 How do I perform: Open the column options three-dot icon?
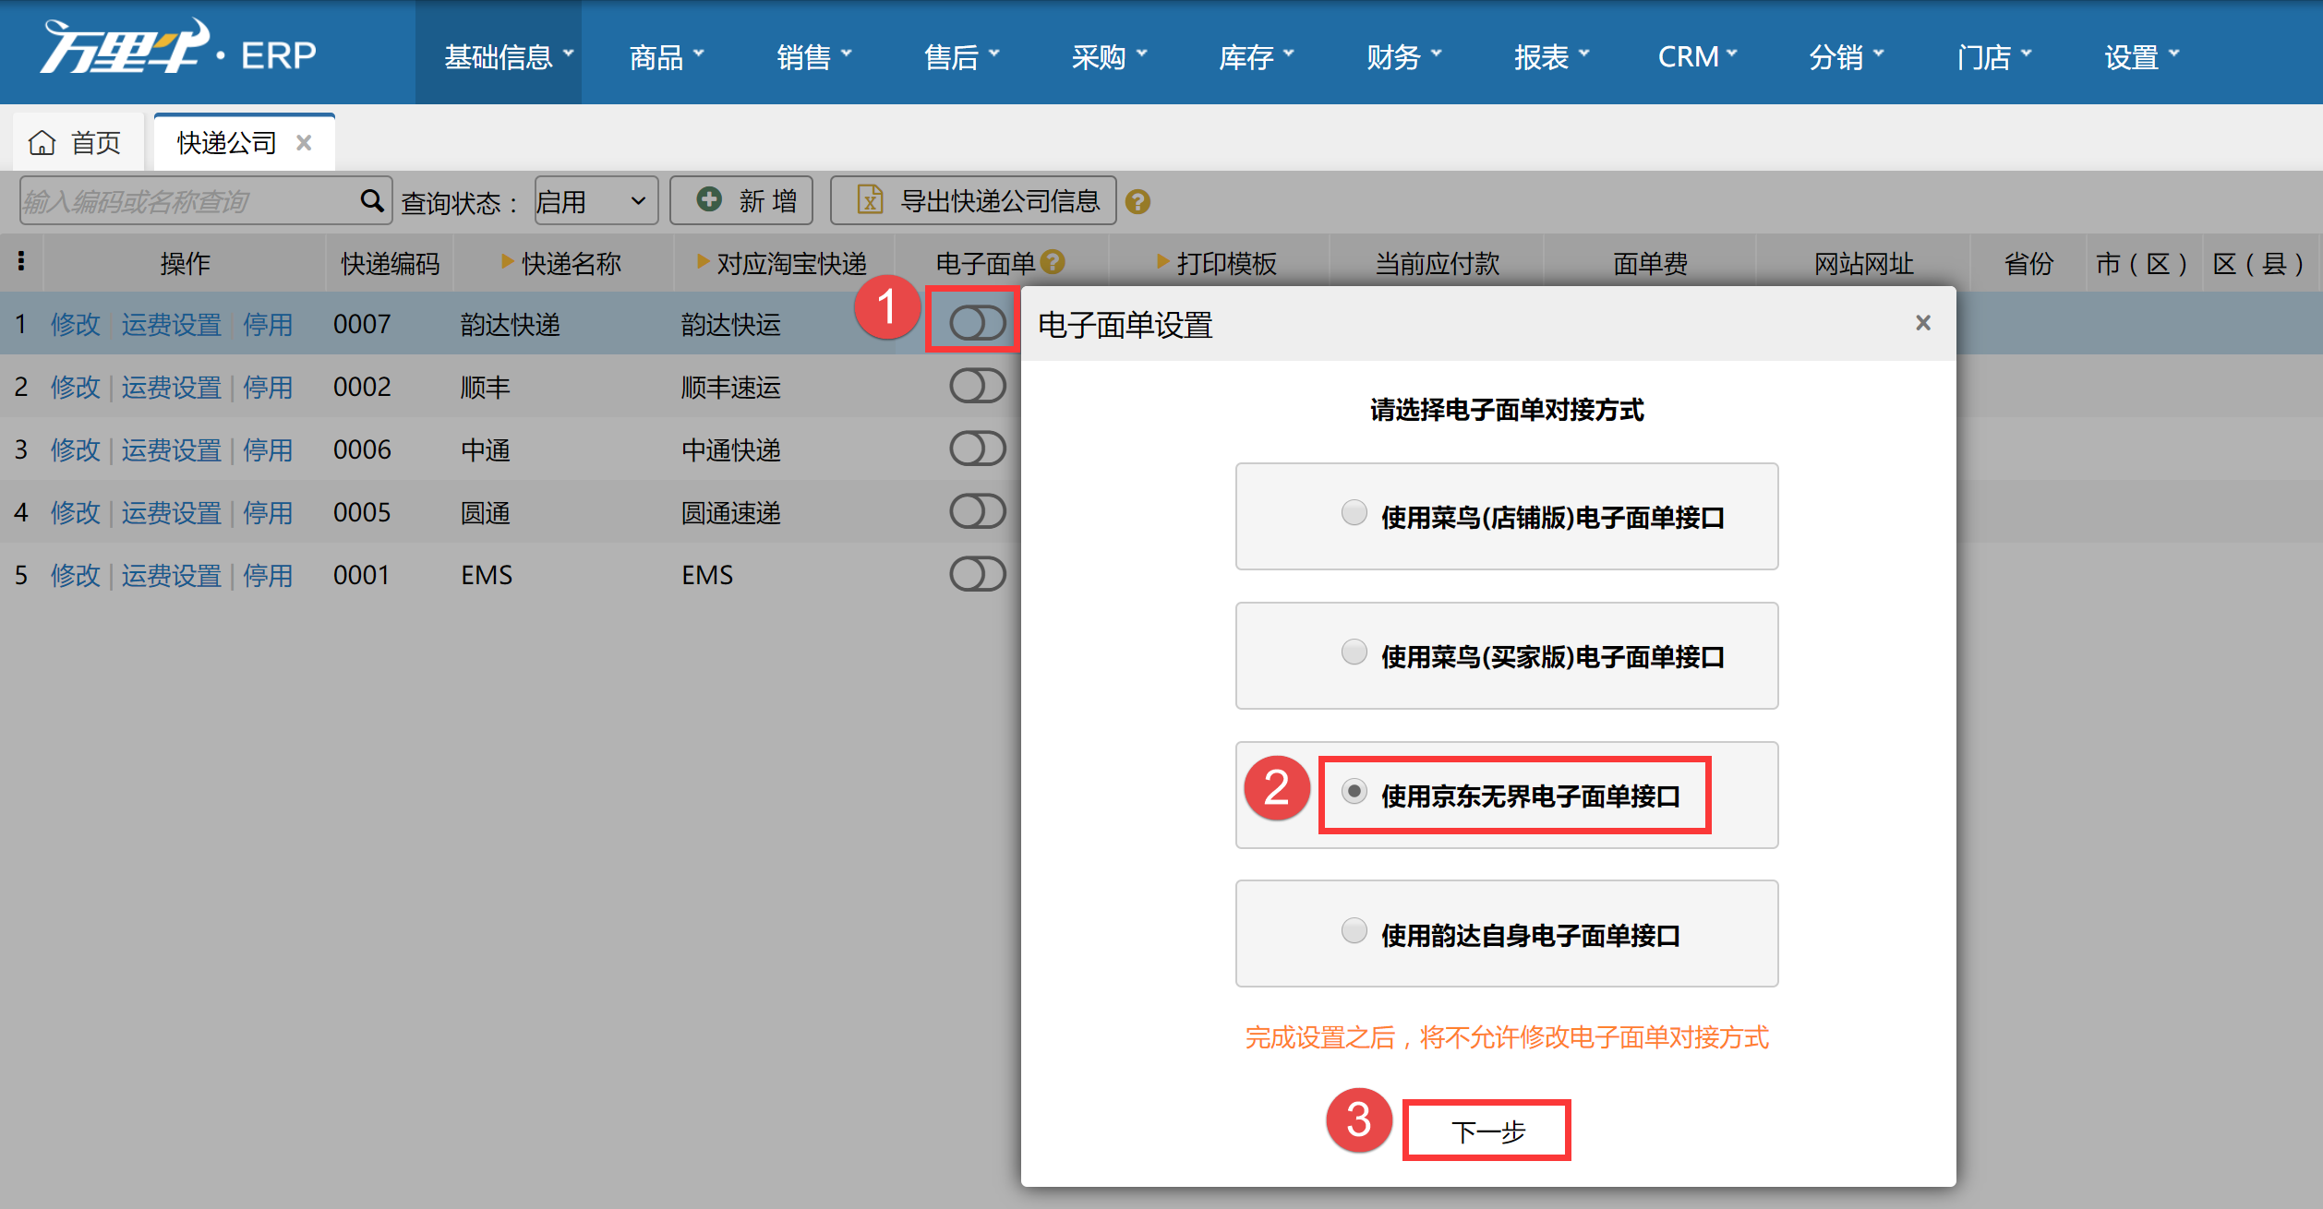[x=21, y=262]
